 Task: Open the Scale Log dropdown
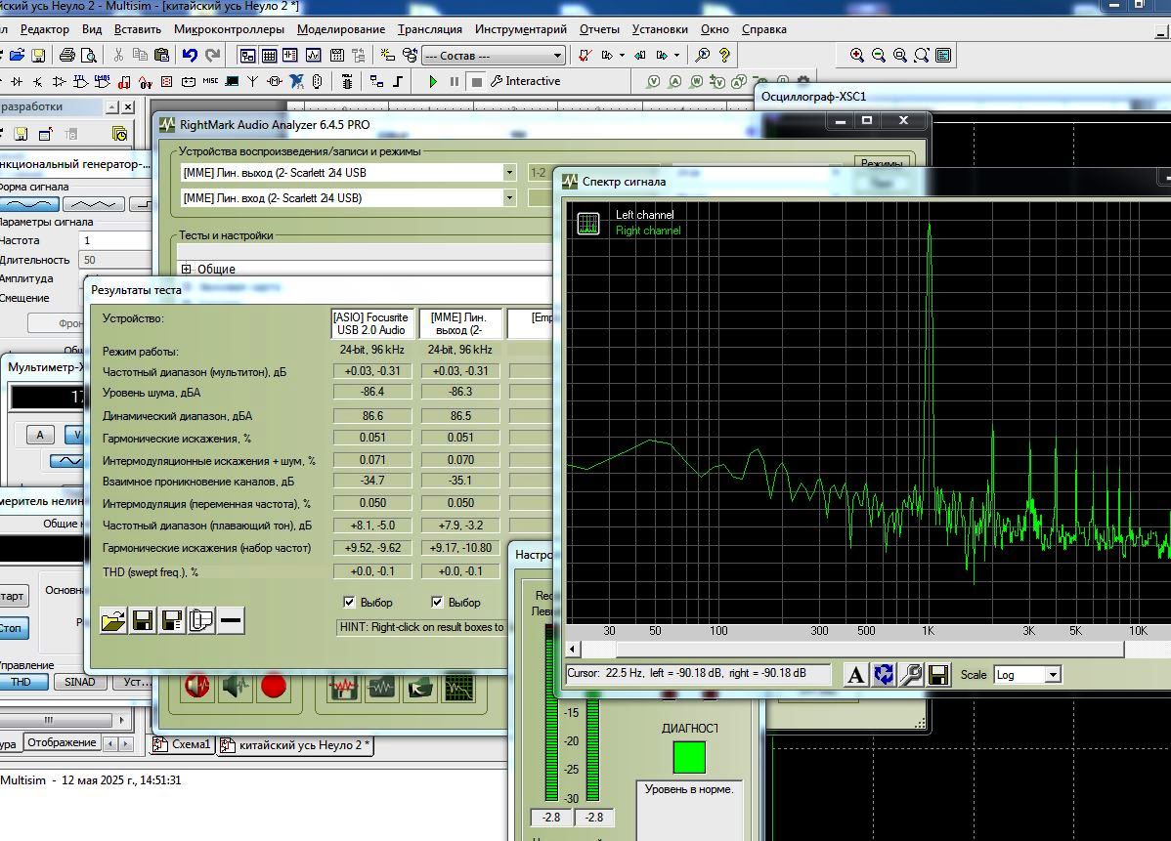(1053, 675)
